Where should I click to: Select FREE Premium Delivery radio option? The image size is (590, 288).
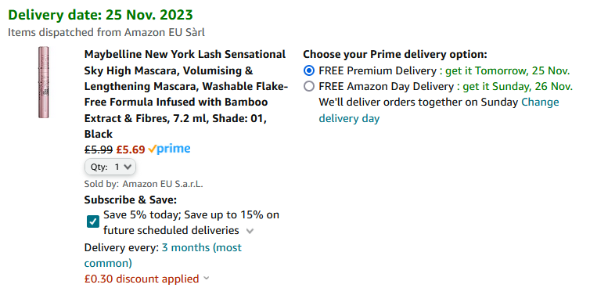[309, 70]
